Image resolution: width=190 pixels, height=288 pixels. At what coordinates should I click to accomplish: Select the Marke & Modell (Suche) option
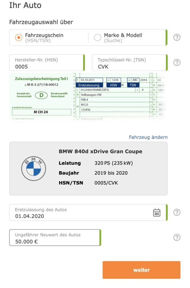pyautogui.click(x=98, y=37)
